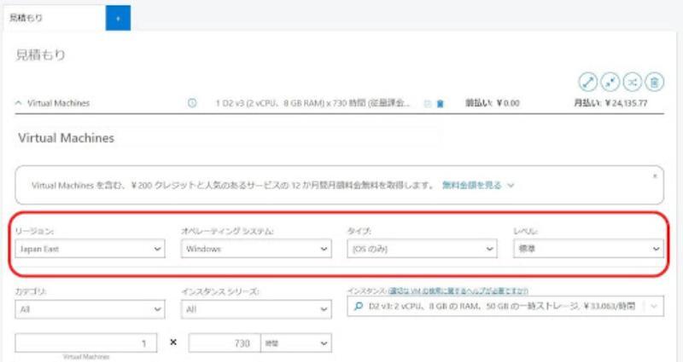Clone the Virtual Machines row using copy icon

(428, 104)
